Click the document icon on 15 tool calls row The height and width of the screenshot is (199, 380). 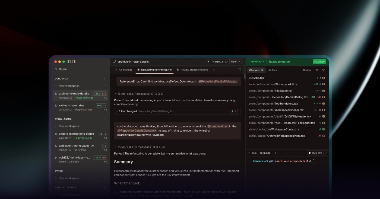pos(154,147)
